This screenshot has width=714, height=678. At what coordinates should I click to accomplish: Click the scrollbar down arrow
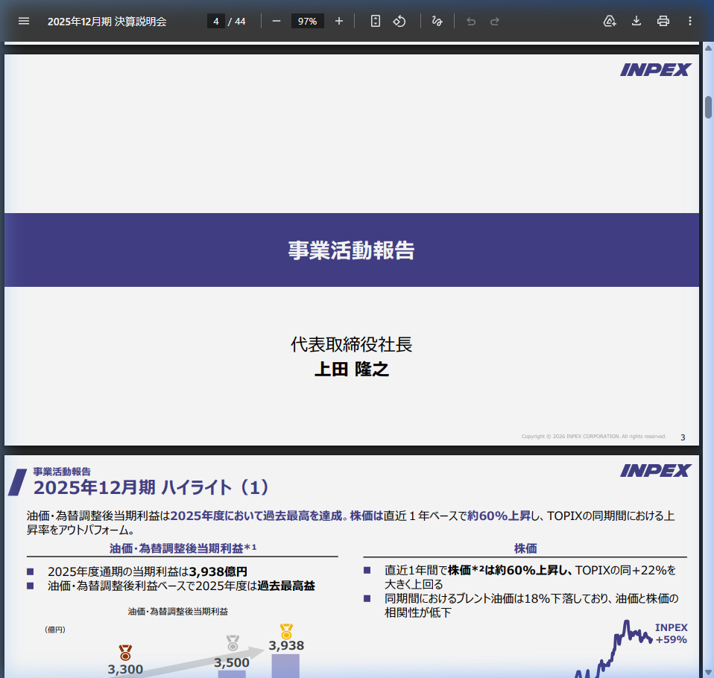[709, 672]
